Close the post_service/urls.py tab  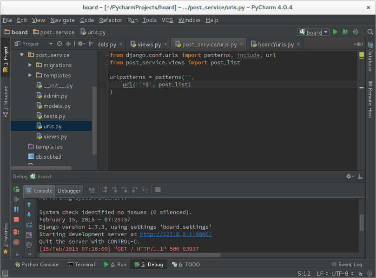coord(241,44)
